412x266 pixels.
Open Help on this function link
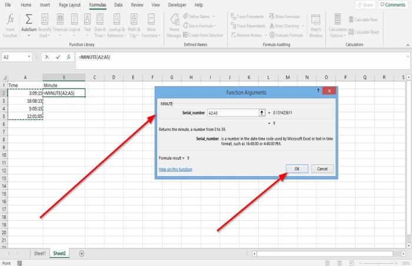tap(175, 169)
